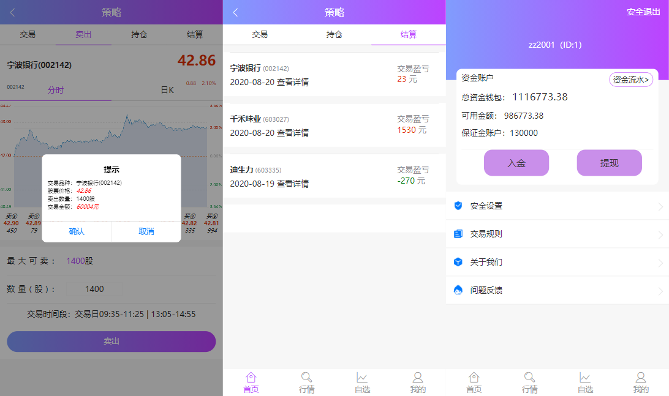This screenshot has width=669, height=396.
Task: Go back using left panel's back arrow
Action: [12, 12]
